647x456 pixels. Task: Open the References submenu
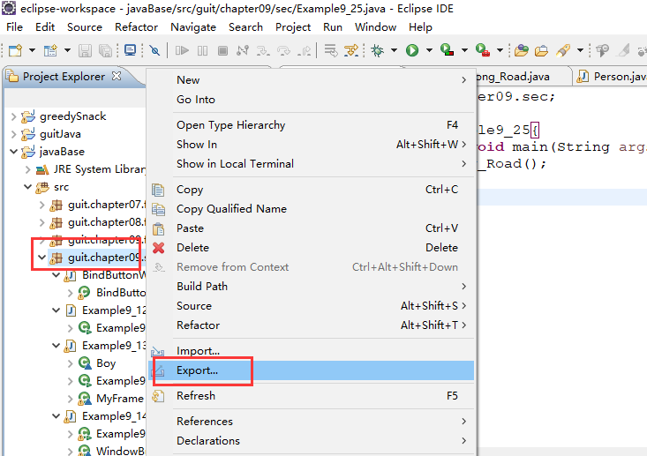pyautogui.click(x=311, y=422)
